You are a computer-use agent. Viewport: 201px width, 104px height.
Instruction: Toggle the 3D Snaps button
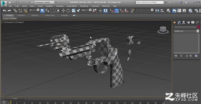coord(111,11)
